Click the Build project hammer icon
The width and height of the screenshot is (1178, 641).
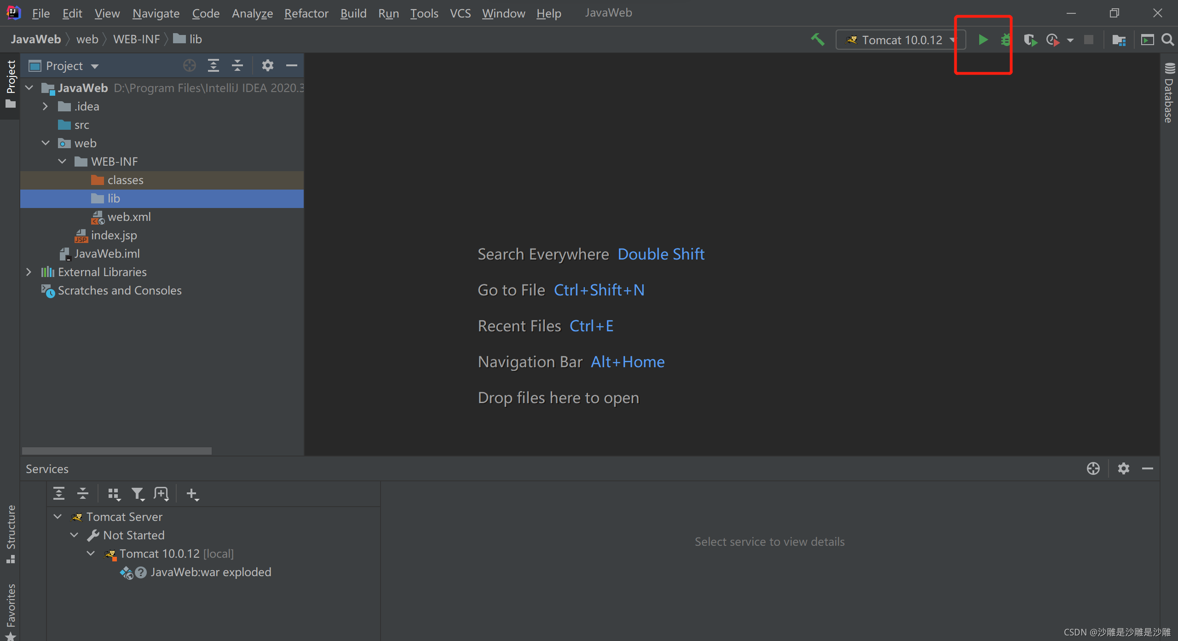(x=817, y=40)
